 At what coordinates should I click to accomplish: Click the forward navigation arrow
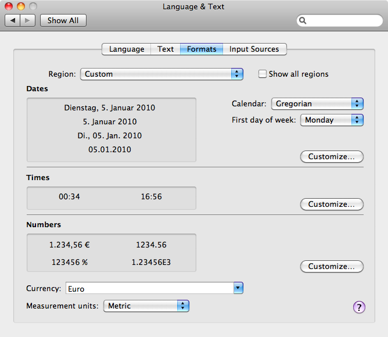coord(28,20)
